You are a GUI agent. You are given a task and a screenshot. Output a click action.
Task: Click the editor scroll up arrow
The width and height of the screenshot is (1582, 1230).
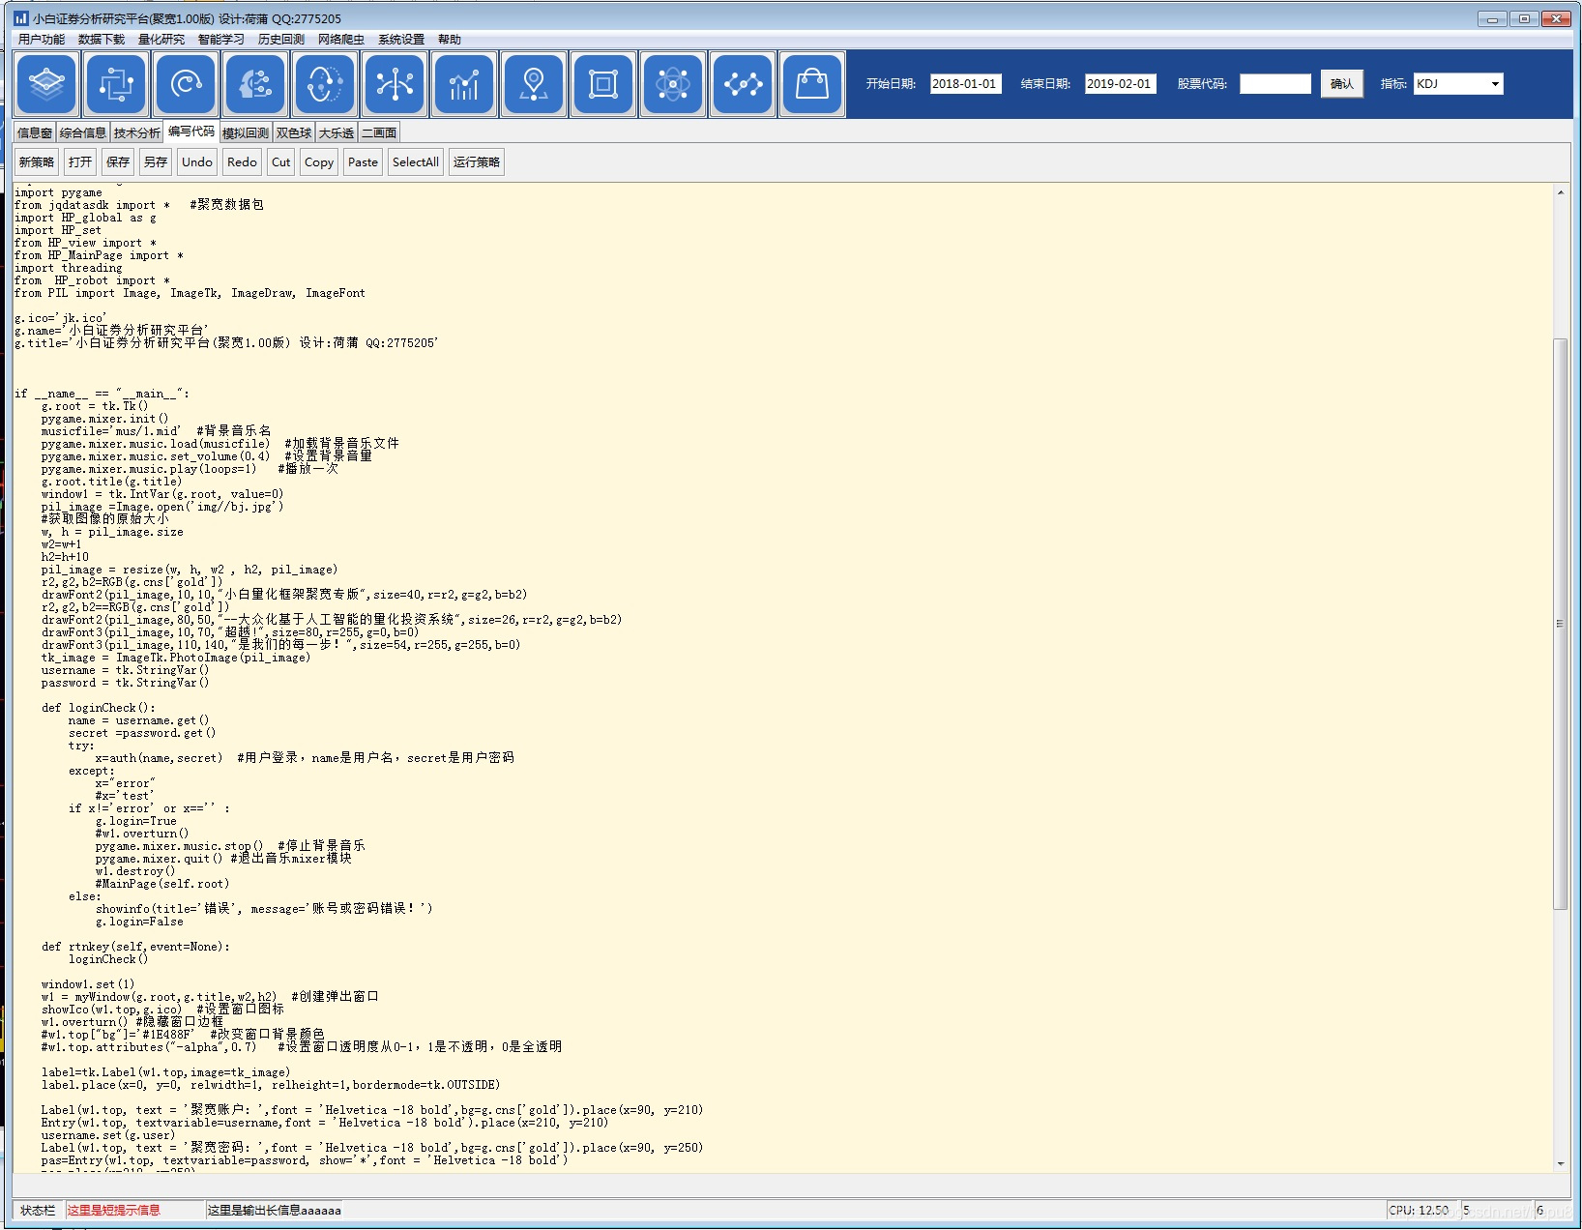coord(1560,193)
